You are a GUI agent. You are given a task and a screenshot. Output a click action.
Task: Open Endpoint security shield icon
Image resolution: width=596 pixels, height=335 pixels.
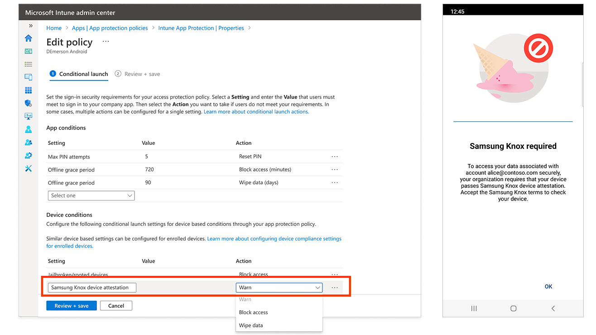click(x=29, y=103)
